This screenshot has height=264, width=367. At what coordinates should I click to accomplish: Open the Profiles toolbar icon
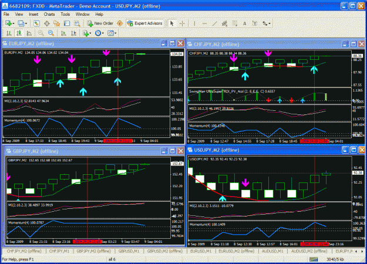click(x=21, y=23)
